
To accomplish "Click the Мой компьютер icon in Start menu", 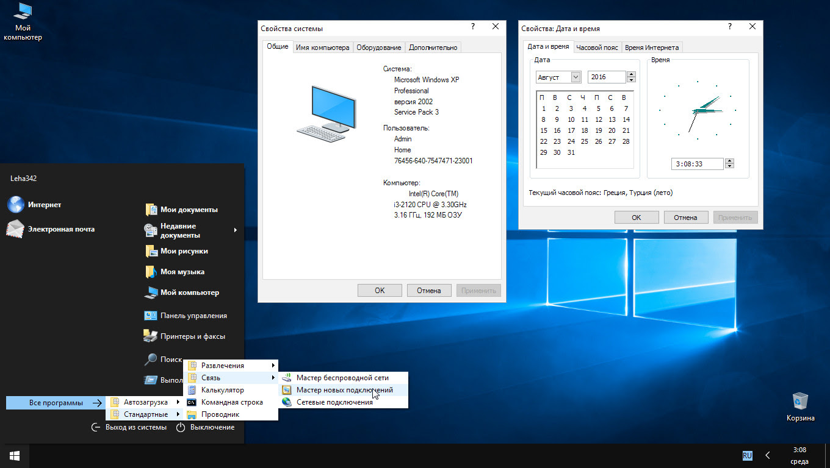I will 151,292.
